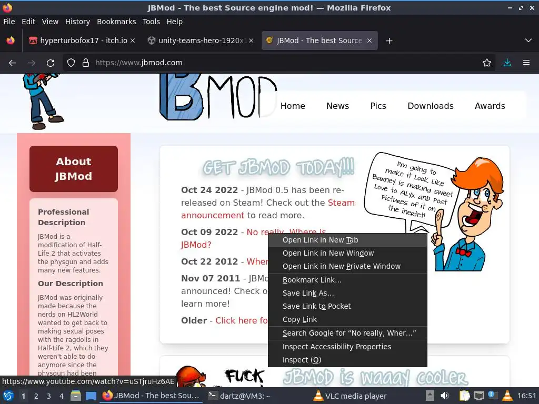The width and height of the screenshot is (539, 404).
Task: Close the JBMod tab
Action: click(x=370, y=41)
